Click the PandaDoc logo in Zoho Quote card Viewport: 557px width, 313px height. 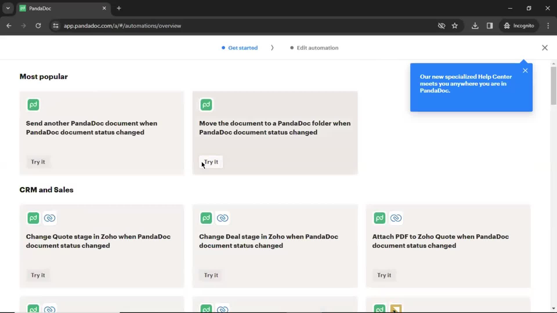coord(379,217)
